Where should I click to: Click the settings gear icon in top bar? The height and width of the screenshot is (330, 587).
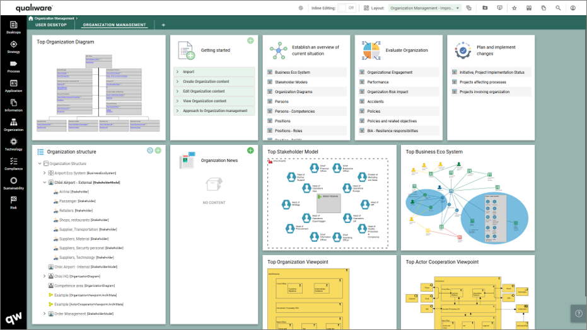[301, 8]
